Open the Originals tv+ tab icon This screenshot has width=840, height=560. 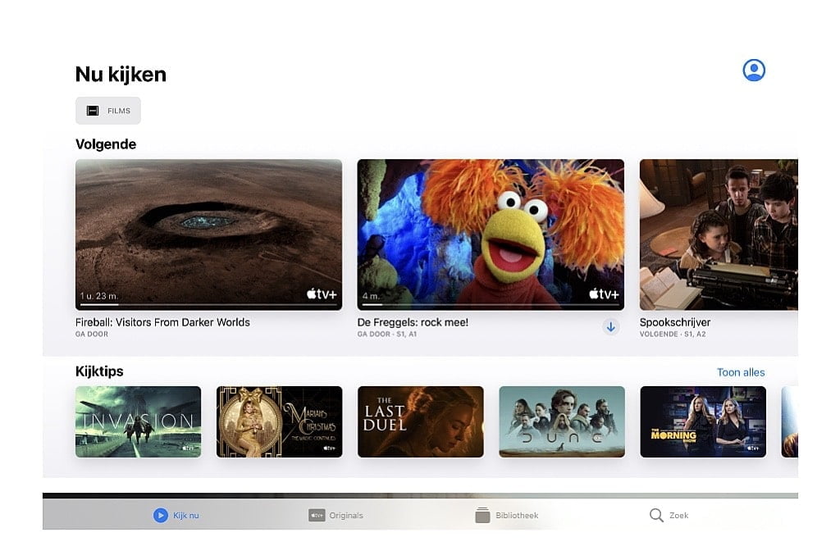click(317, 515)
